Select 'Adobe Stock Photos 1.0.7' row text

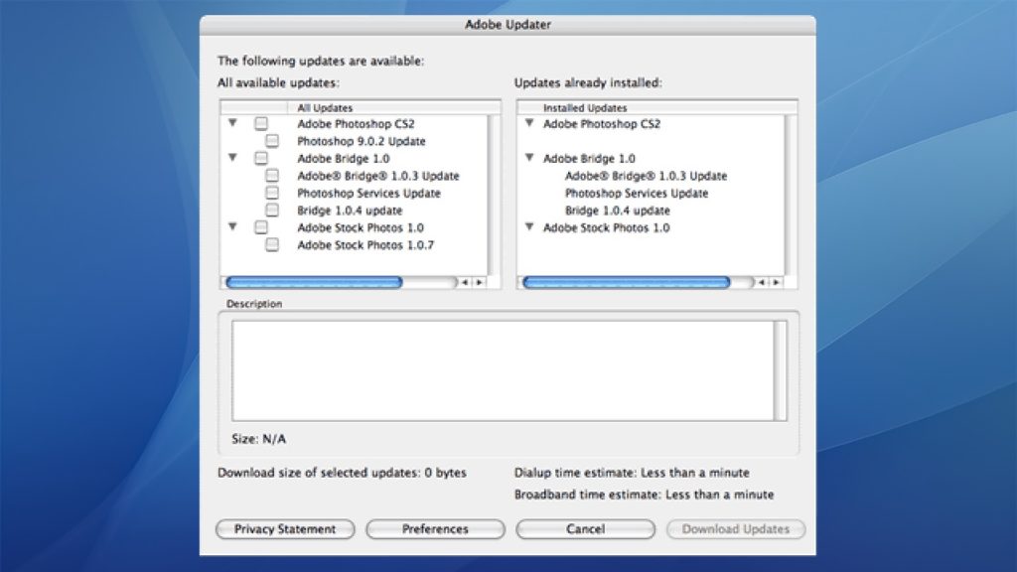point(365,244)
